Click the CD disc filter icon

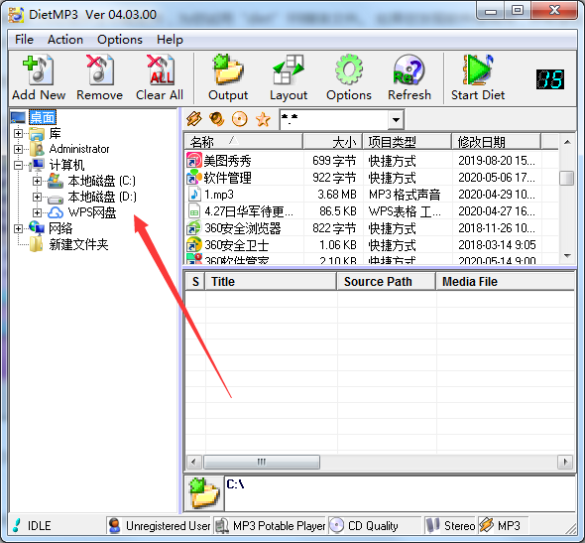pos(240,119)
